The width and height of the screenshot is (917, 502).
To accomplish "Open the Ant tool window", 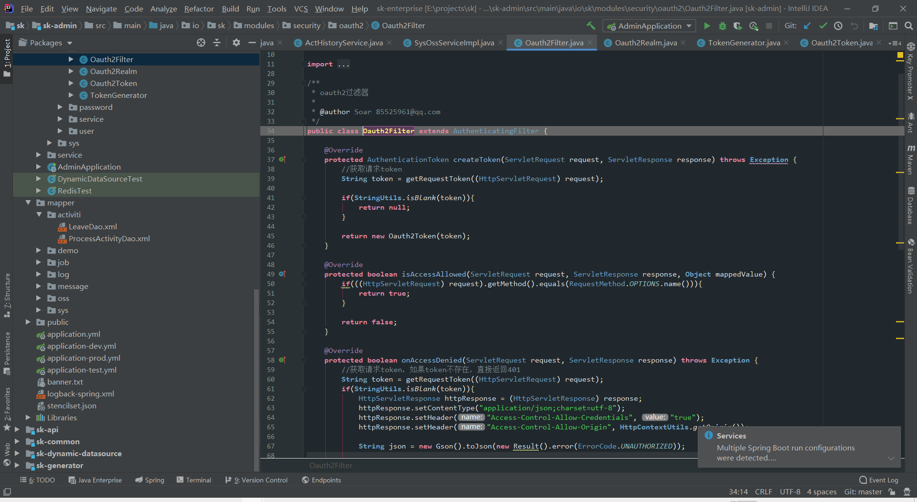I will pyautogui.click(x=911, y=122).
